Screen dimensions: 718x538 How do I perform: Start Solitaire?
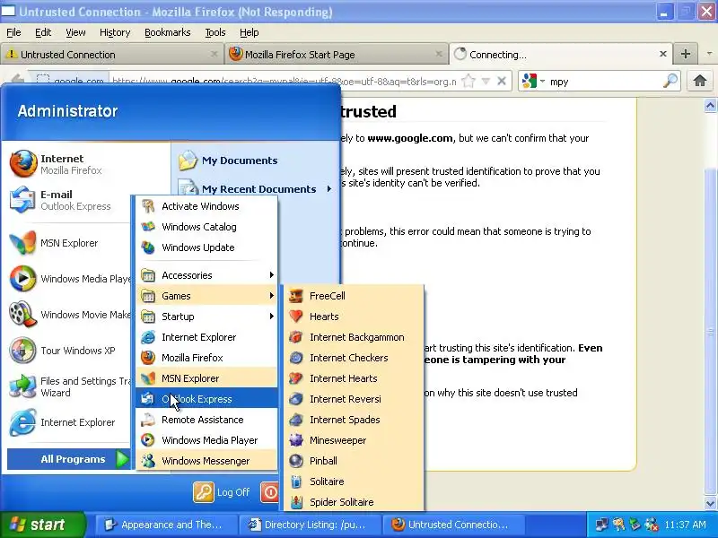point(354,481)
